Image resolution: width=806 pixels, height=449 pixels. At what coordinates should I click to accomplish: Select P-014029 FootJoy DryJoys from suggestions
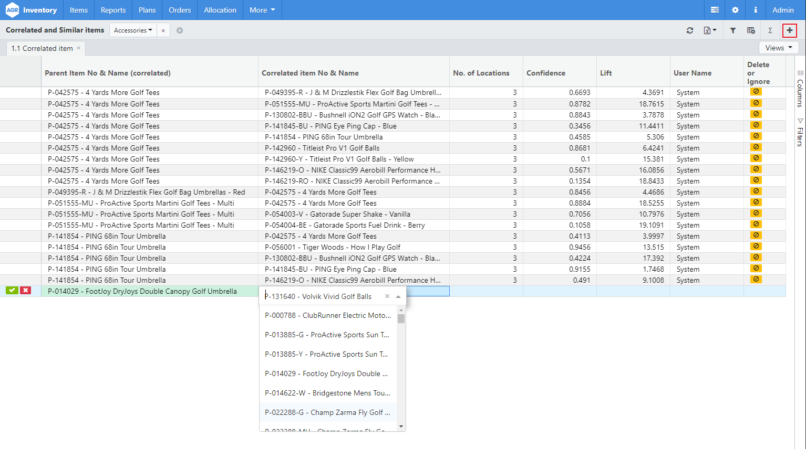tap(326, 373)
